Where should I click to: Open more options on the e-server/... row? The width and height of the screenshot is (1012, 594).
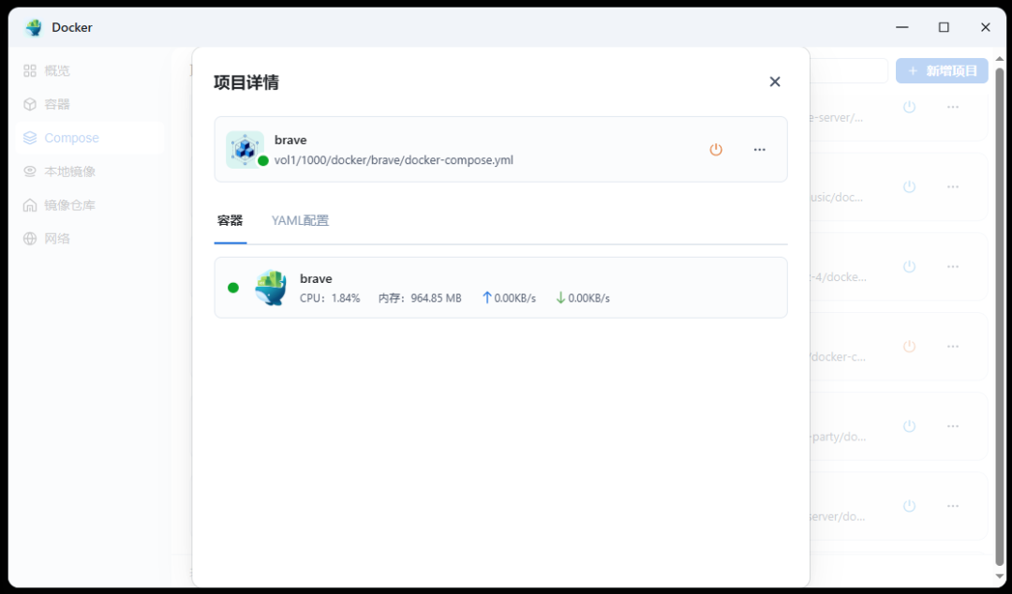pos(953,107)
